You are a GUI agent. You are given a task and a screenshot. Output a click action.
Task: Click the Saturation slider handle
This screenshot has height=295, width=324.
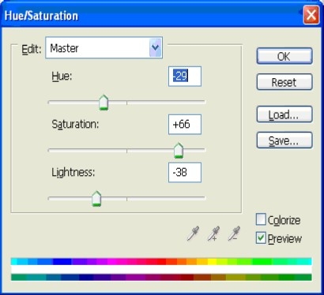(x=179, y=151)
